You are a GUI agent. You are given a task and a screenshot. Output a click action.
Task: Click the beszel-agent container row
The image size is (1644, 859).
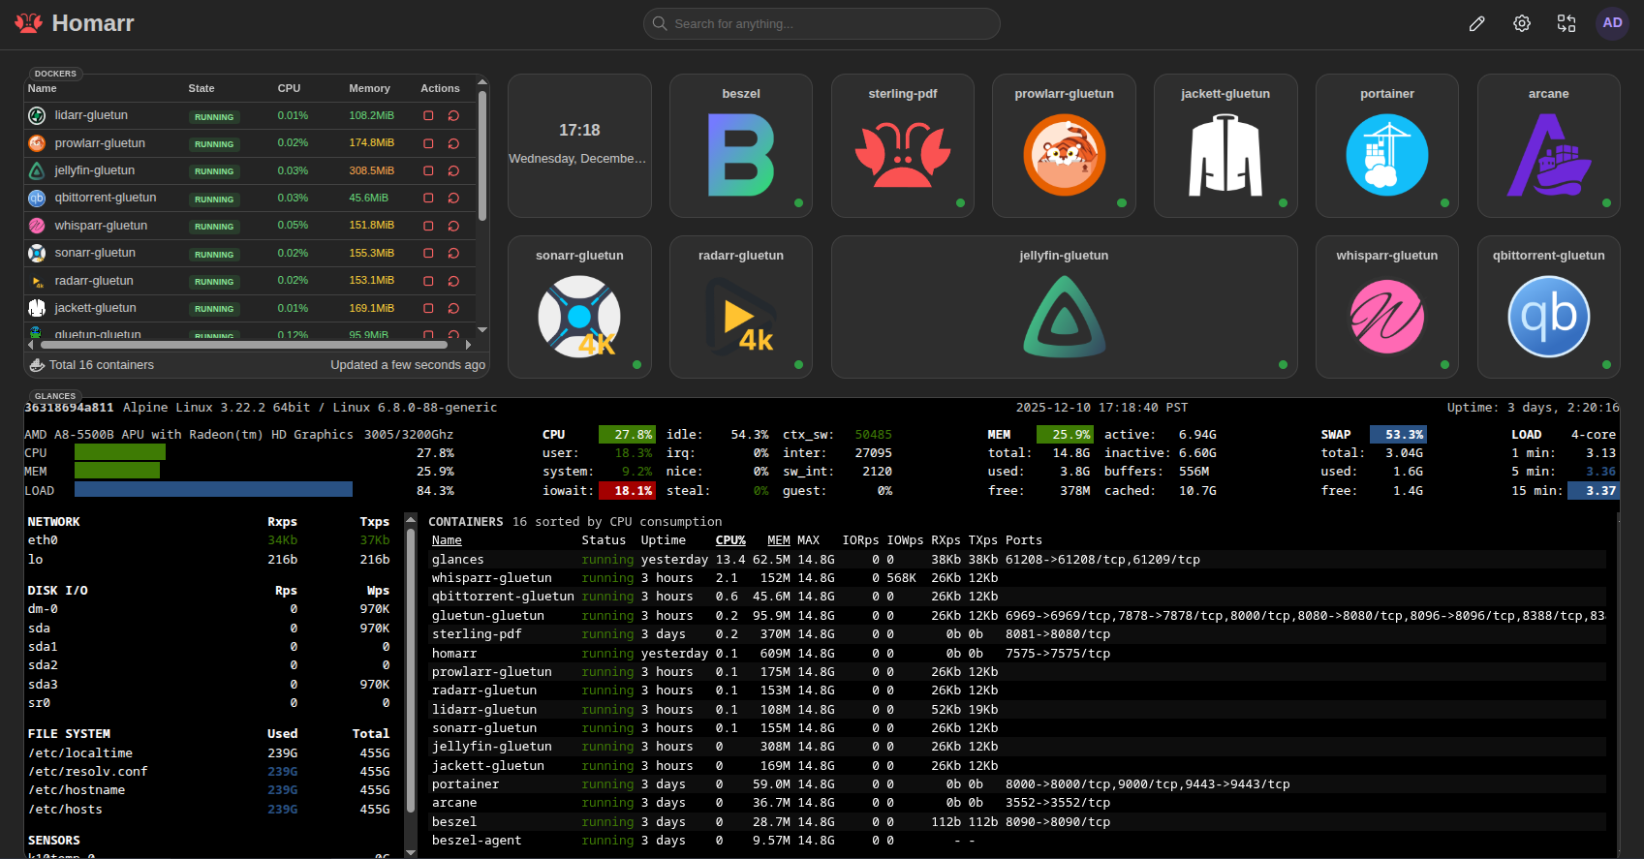coord(1017,841)
